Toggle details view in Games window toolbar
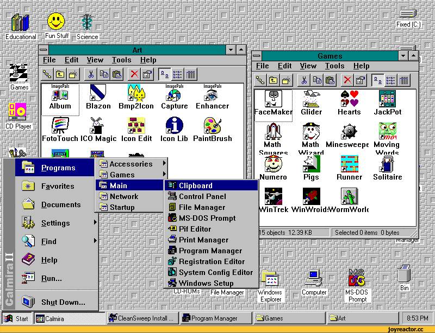435x333 pixels. [403, 80]
